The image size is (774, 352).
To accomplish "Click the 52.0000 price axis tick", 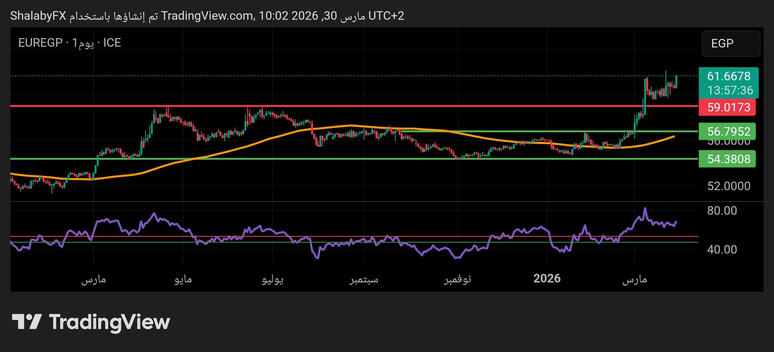I will 728,186.
